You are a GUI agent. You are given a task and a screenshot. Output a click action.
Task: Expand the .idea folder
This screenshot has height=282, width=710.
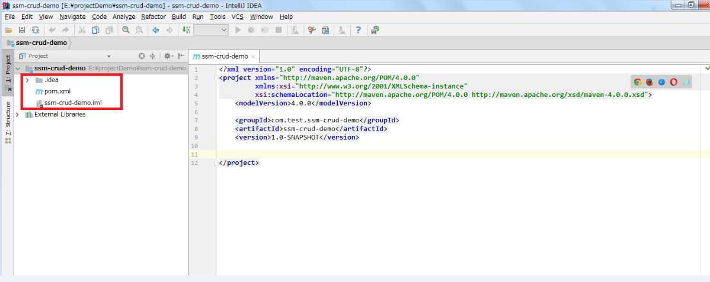click(27, 80)
